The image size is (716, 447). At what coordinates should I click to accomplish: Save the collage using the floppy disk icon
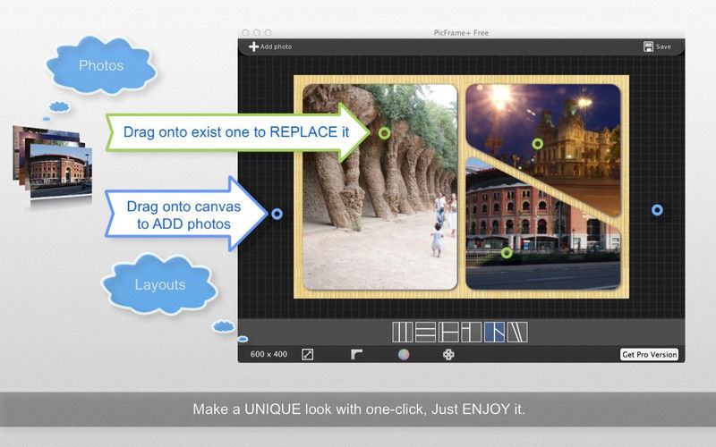click(648, 46)
